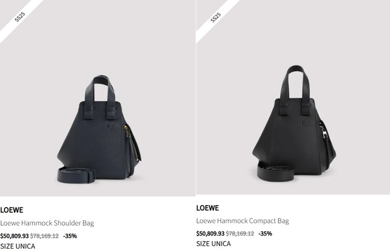Click the -35% discount label for the Shoulder Bag

[70, 236]
